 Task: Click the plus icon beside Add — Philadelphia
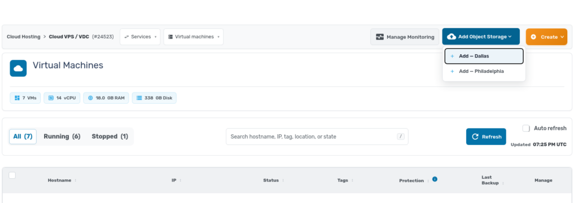click(x=452, y=71)
